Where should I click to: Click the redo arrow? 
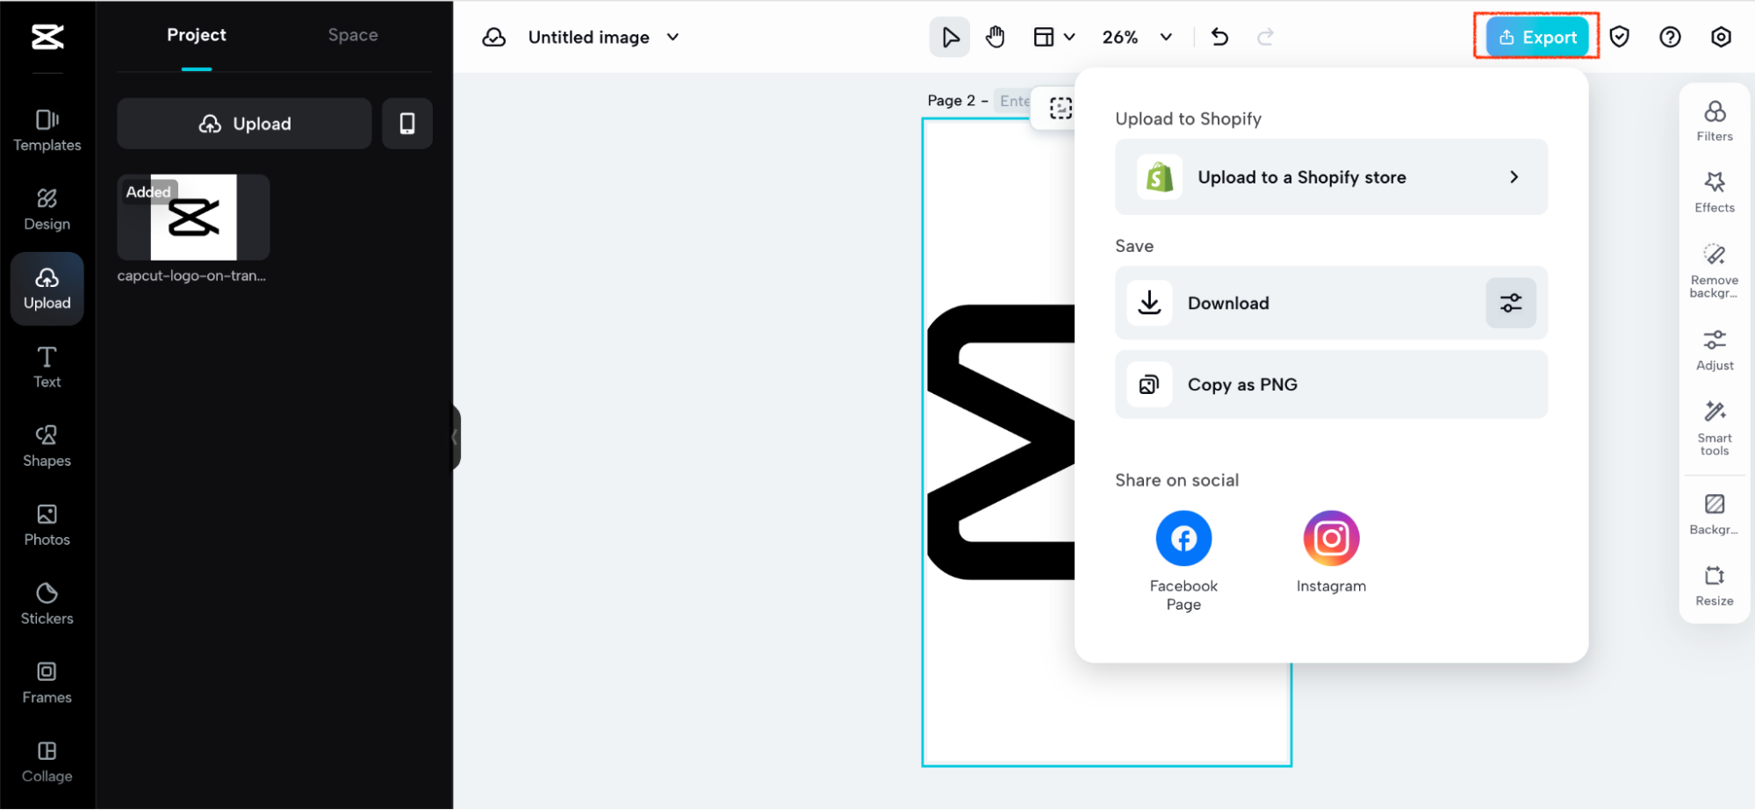click(1265, 37)
